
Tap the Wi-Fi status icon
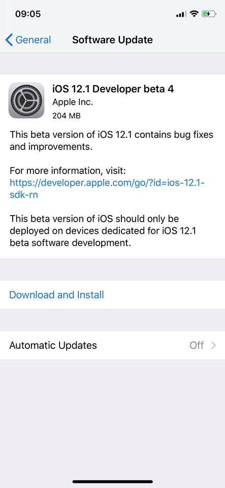tap(194, 14)
